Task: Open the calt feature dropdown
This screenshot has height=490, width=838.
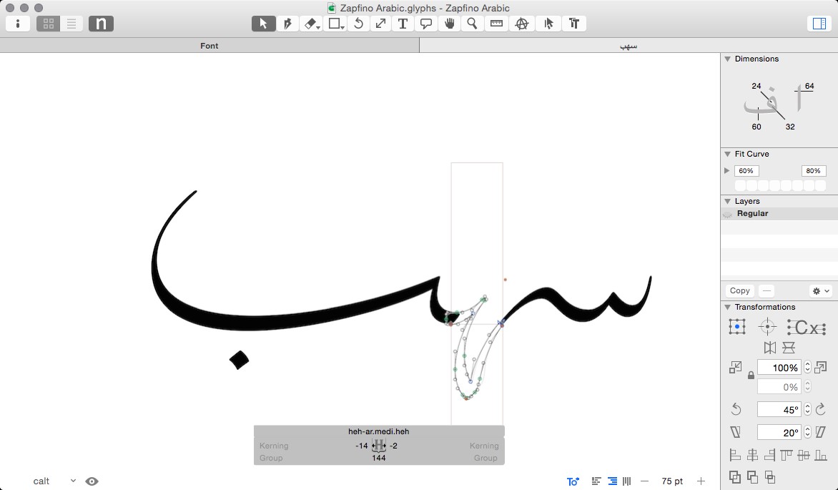Action: click(72, 481)
